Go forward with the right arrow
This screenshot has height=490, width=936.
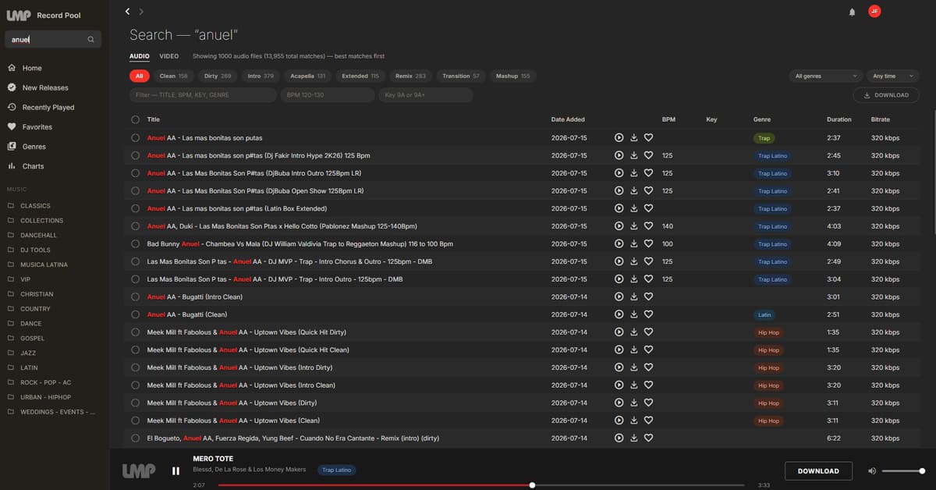click(141, 12)
